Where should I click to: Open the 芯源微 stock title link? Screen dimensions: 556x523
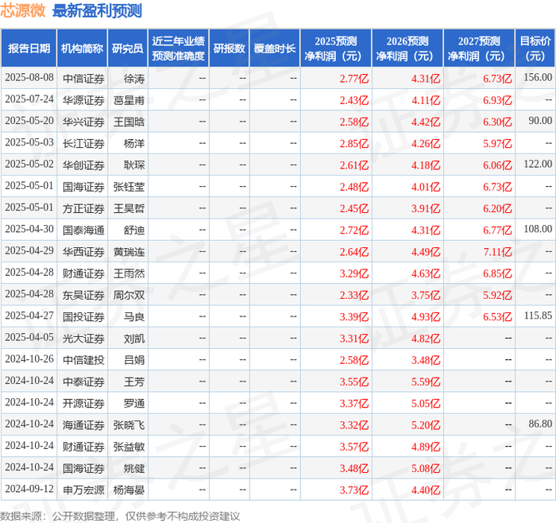tap(23, 10)
